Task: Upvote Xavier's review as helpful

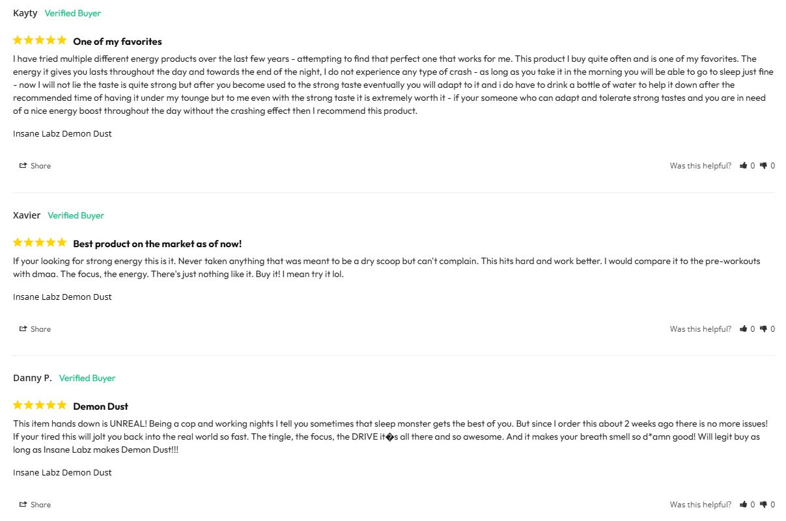Action: pos(744,329)
